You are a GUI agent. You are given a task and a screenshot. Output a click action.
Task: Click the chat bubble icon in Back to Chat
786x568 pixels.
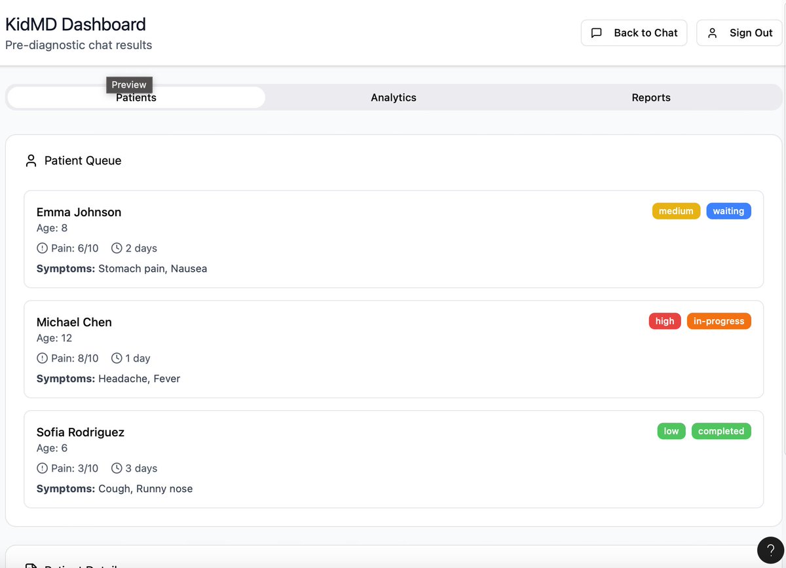click(x=597, y=33)
